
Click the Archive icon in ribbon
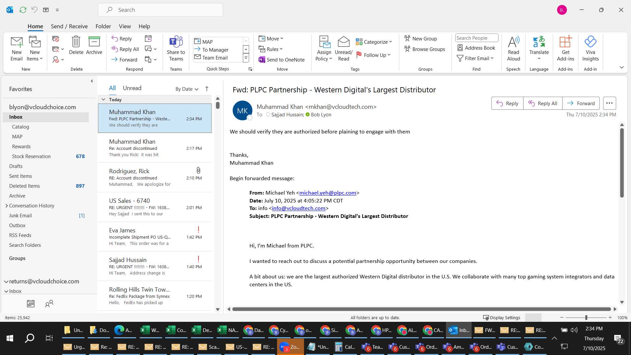click(x=94, y=42)
